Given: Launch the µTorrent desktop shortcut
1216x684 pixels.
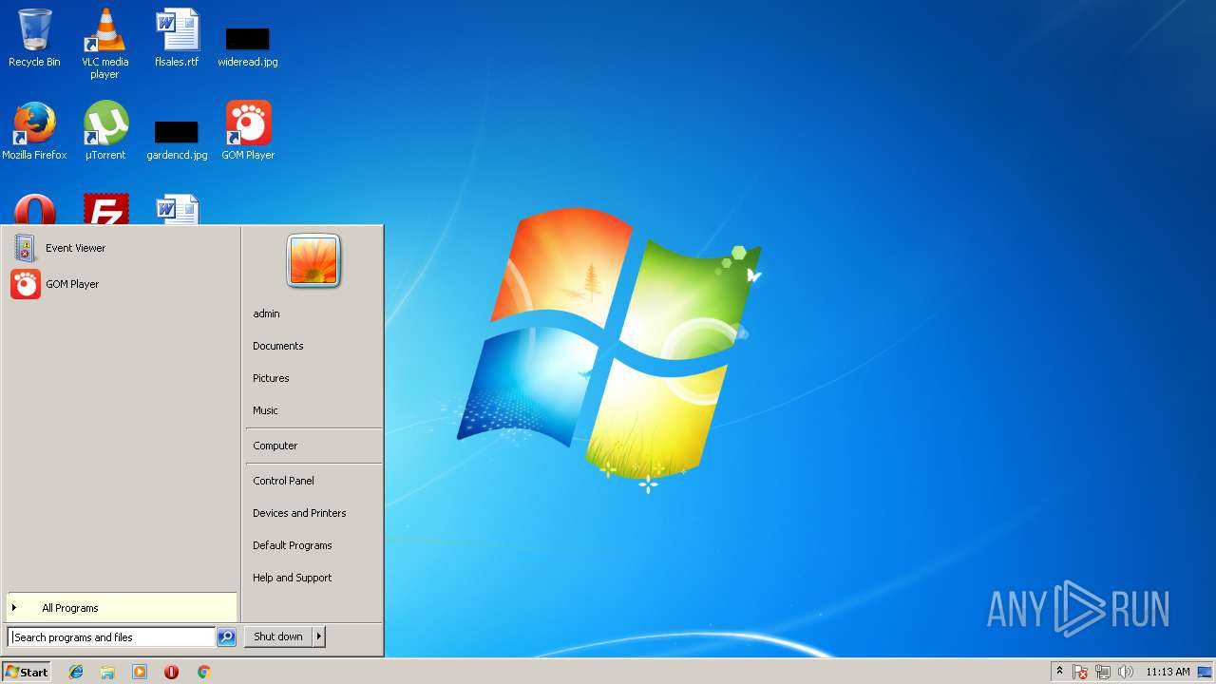Looking at the screenshot, I should click(105, 131).
